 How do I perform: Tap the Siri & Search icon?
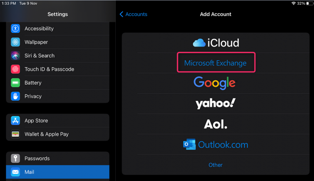pos(15,56)
